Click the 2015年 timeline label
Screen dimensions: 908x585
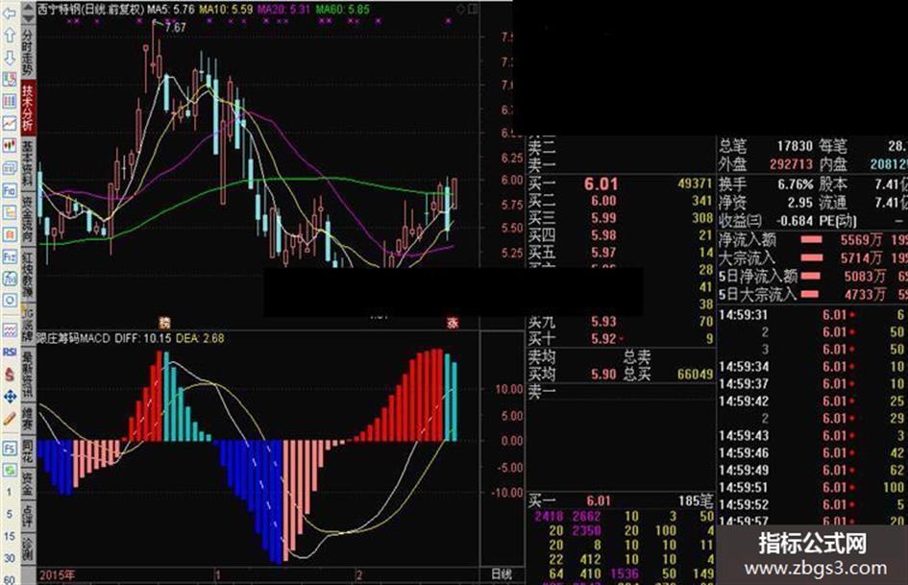click(57, 575)
